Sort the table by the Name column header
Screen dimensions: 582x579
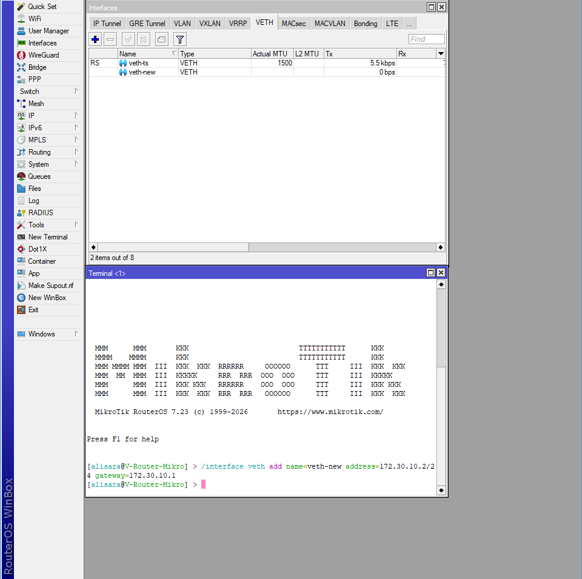point(148,54)
